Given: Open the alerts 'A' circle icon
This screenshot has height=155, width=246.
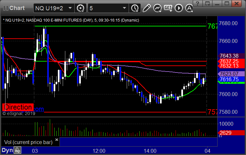Looking at the screenshot, I should 189,8.
